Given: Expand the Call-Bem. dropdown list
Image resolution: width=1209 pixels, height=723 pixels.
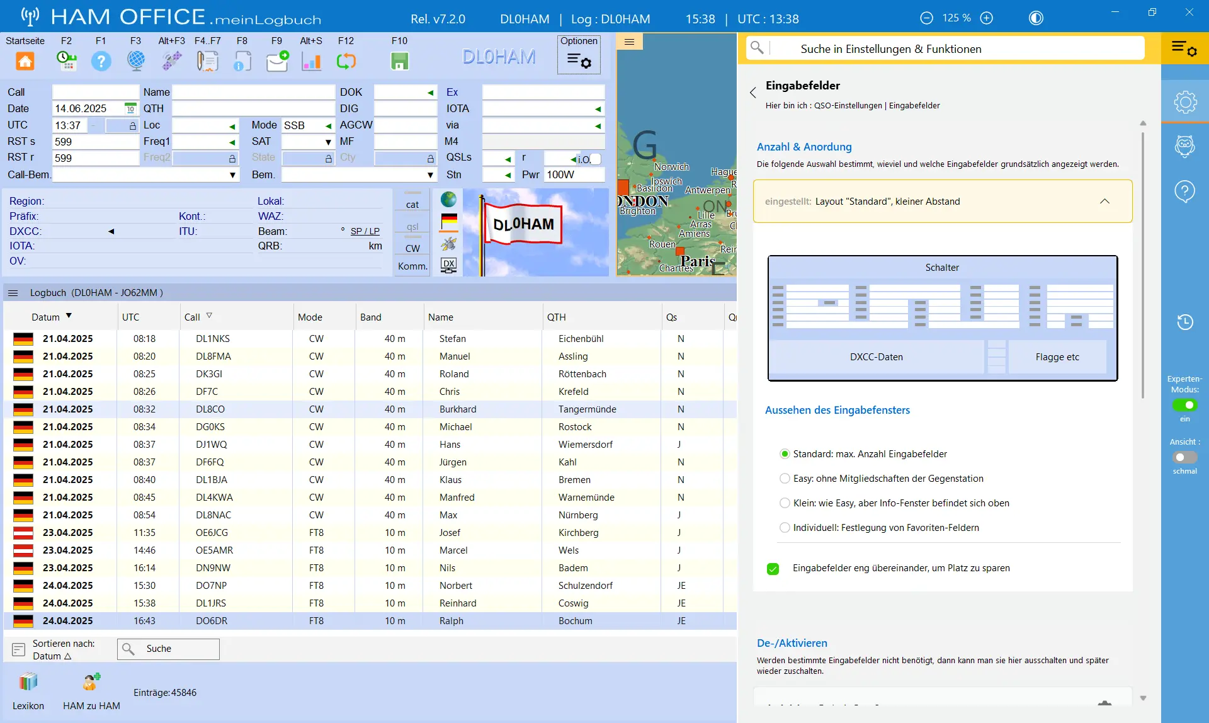Looking at the screenshot, I should click(233, 175).
